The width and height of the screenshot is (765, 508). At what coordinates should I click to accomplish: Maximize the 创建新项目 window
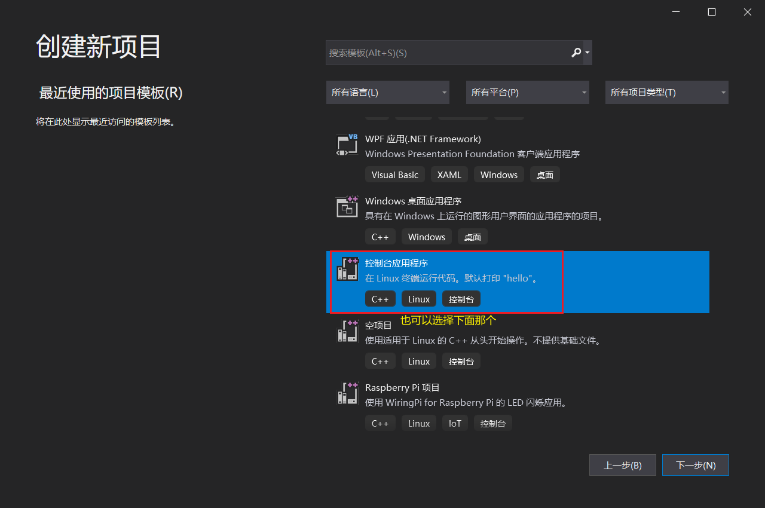pyautogui.click(x=711, y=12)
